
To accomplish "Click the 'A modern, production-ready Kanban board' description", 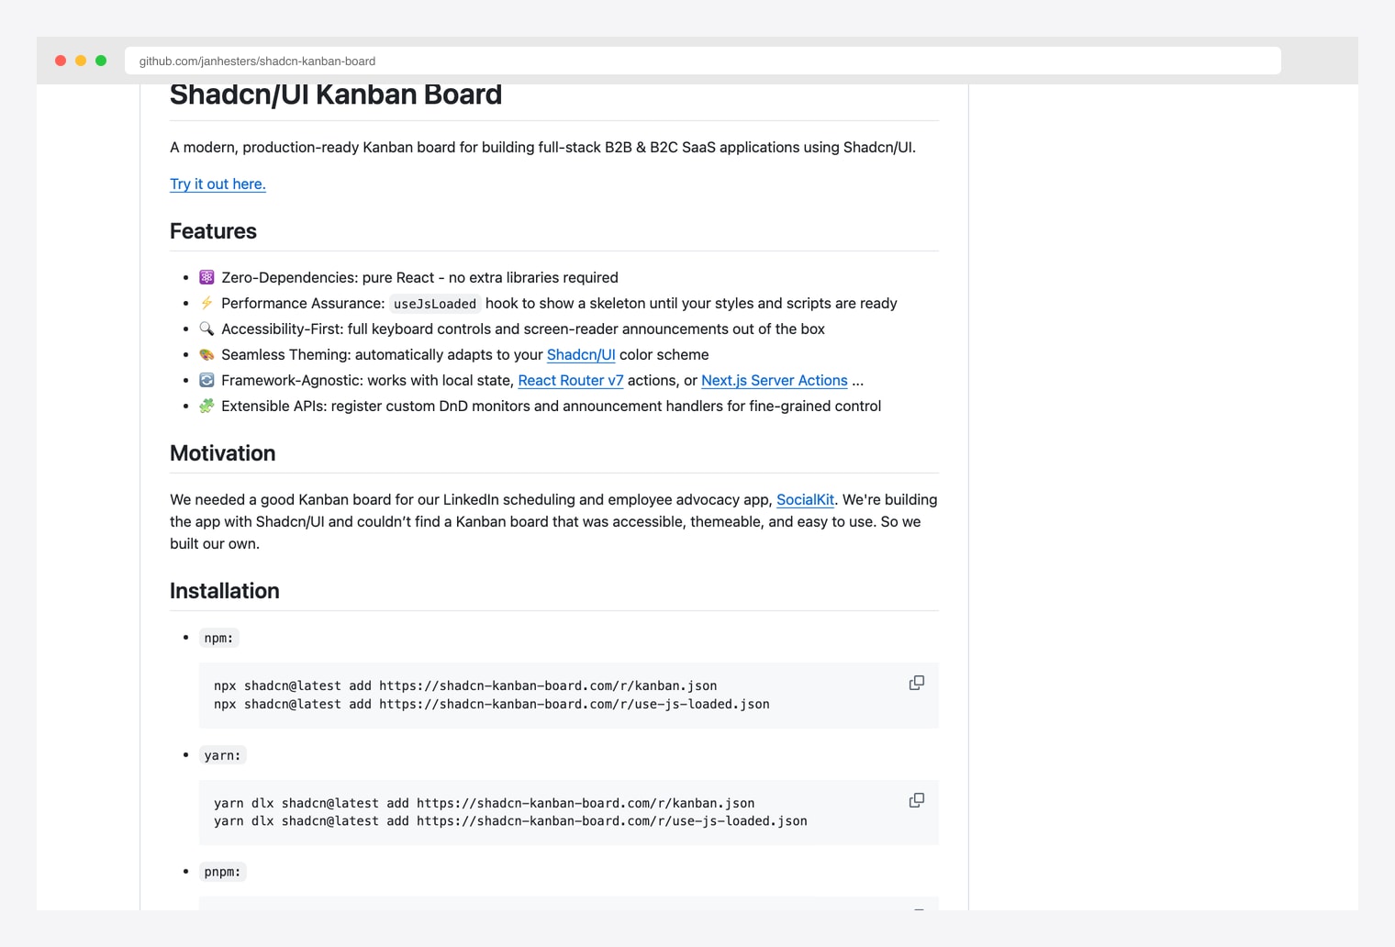I will coord(542,147).
